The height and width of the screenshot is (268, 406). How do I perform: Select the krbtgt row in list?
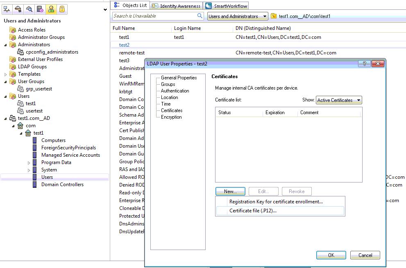point(126,92)
